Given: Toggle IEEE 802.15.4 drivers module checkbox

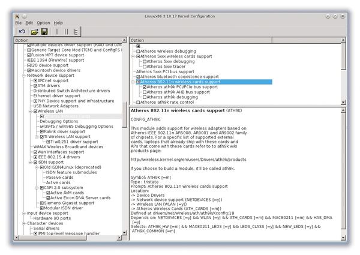Looking at the screenshot, I should (35, 157).
